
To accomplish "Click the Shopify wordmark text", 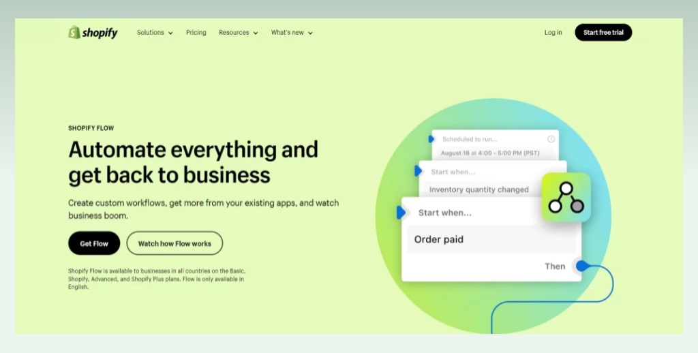I will pos(100,33).
